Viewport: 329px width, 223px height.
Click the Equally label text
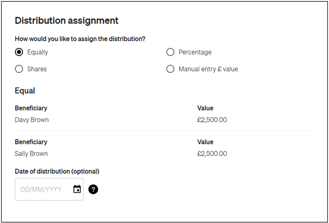pos(37,52)
